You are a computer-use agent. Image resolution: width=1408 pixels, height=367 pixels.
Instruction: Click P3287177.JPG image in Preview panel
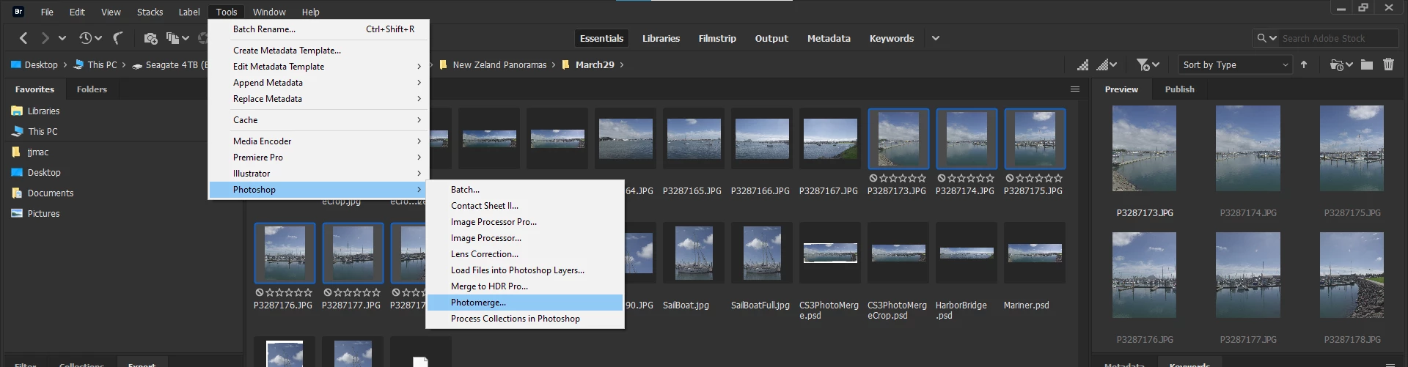point(1248,275)
